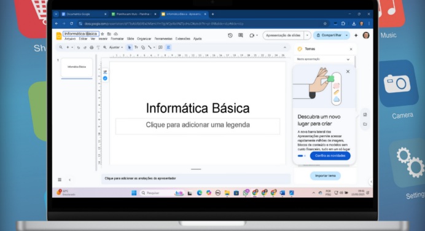The image size is (425, 231).
Task: Open the Slide menu
Action: [x=130, y=39]
